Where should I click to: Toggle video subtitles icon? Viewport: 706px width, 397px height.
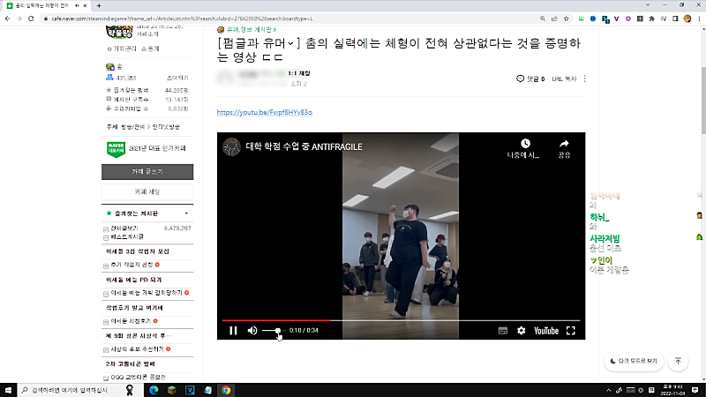point(503,331)
